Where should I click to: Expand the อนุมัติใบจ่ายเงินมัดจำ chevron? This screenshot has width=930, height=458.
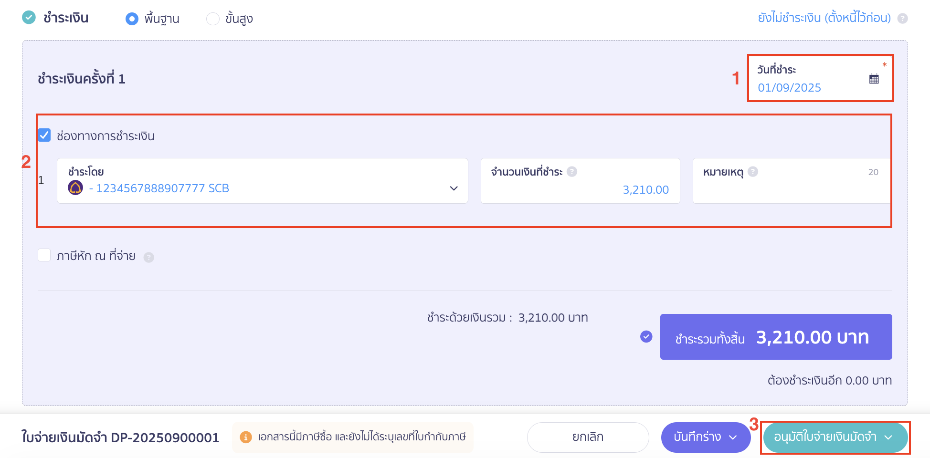click(889, 437)
